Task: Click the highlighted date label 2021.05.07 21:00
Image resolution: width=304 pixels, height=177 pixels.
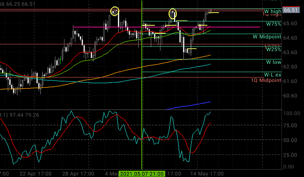Action: point(142,174)
